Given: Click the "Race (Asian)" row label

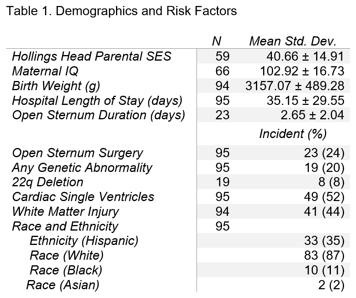Looking at the screenshot, I should 63,285.
